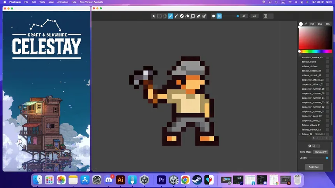Click the eyedropper icon in color panel
This screenshot has height=188, width=335.
tap(306, 24)
